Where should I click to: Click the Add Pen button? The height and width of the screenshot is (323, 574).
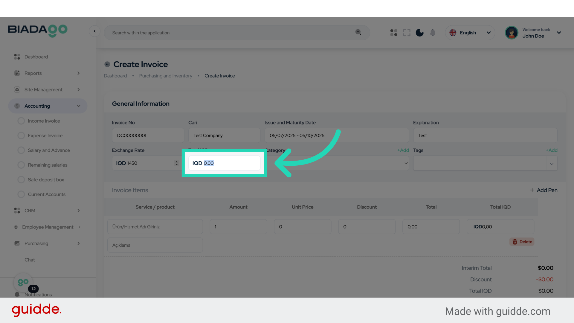[544, 190]
